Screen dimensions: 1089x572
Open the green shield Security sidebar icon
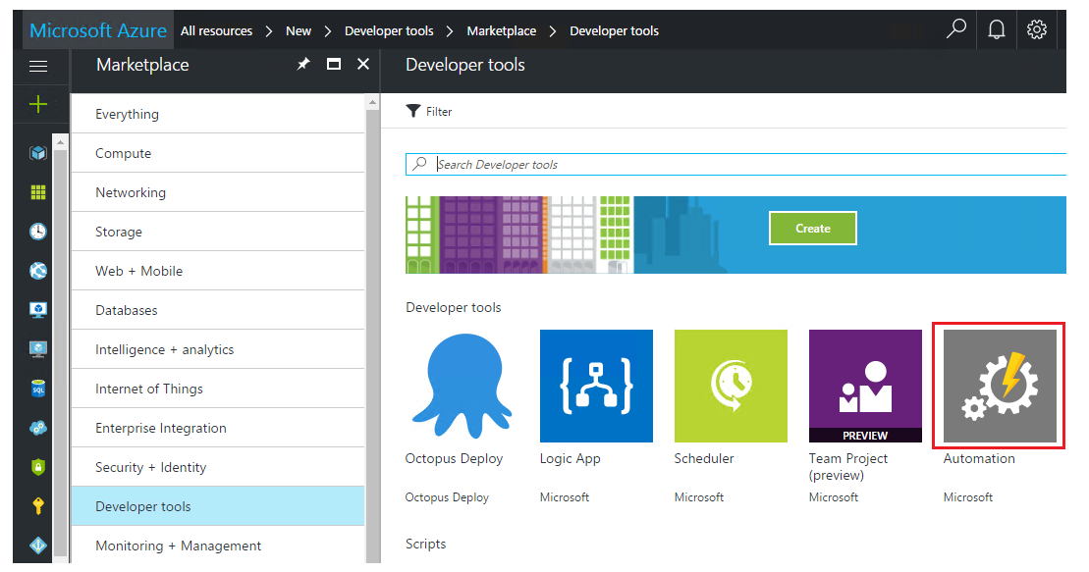click(x=38, y=467)
